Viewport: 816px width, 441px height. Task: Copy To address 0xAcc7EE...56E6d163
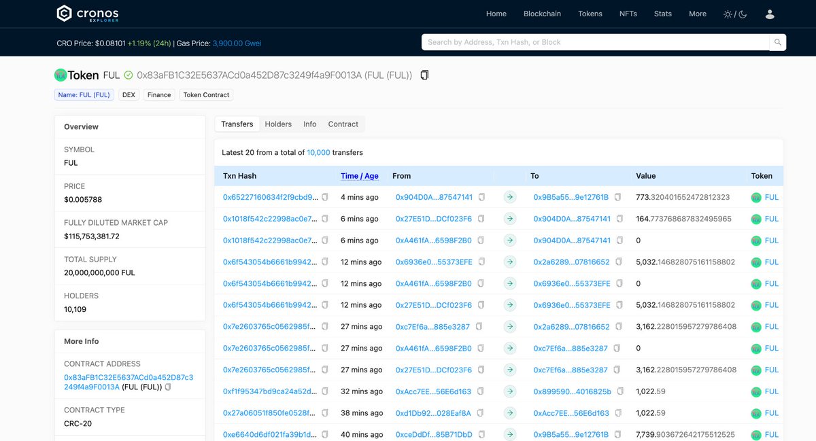(x=618, y=413)
